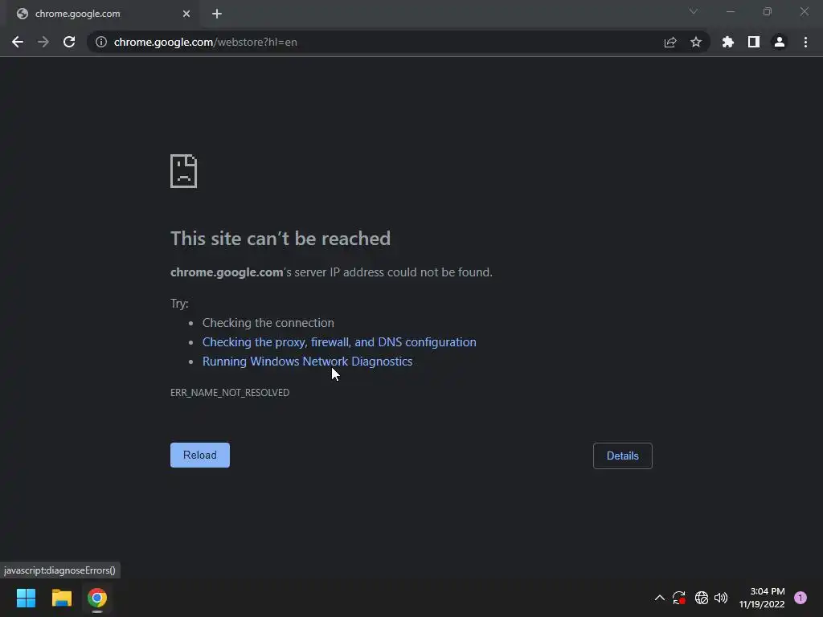Viewport: 823px width, 617px height.
Task: Open a new tab with plus
Action: 217,14
